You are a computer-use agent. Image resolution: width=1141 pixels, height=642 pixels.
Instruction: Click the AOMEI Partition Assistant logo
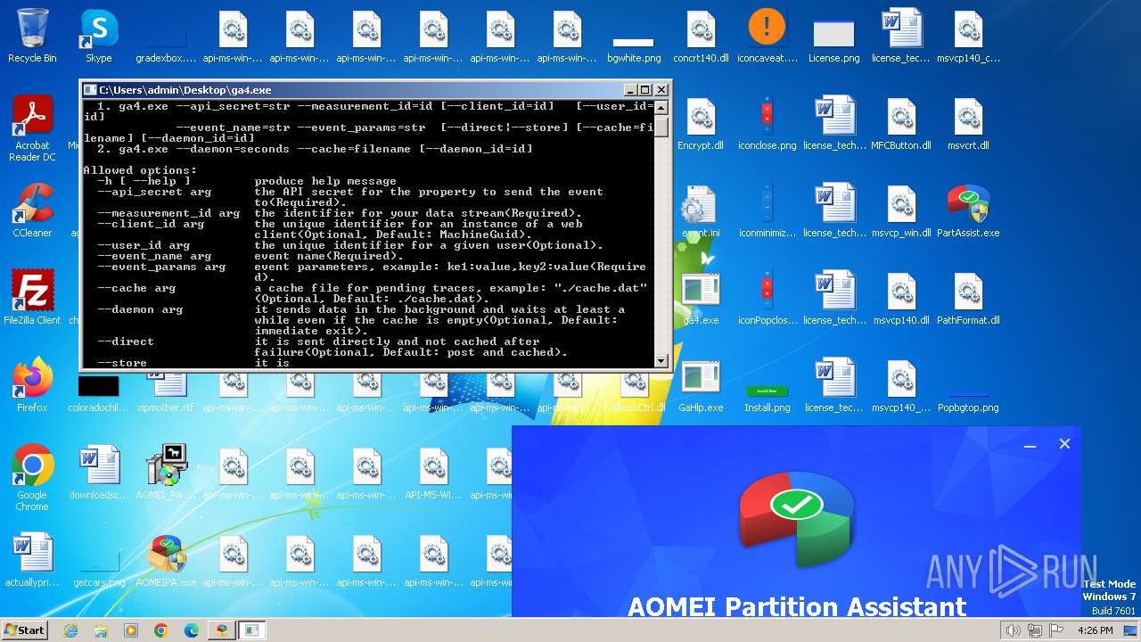[x=796, y=520]
